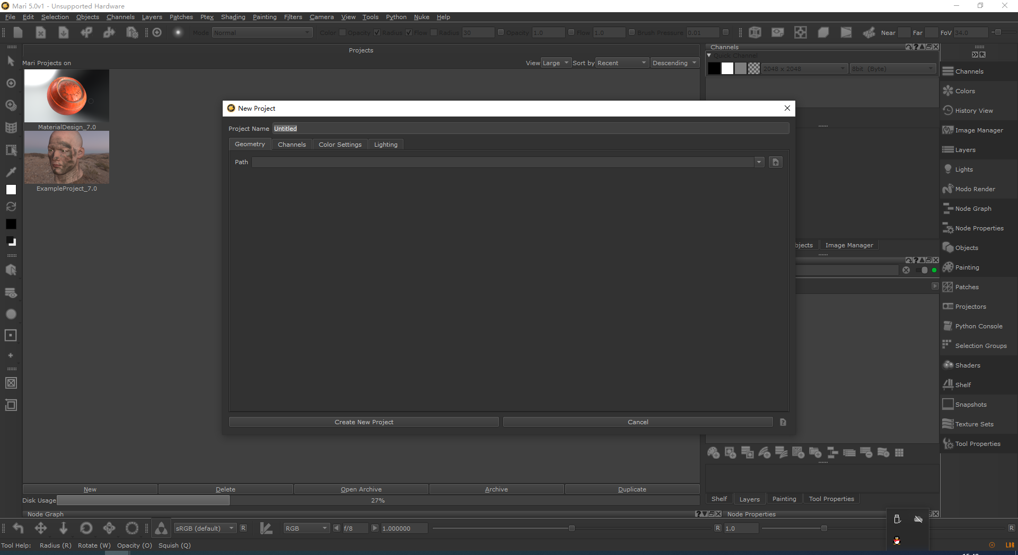Open the View Large dropdown
Screen dimensions: 1018x555
coord(556,63)
